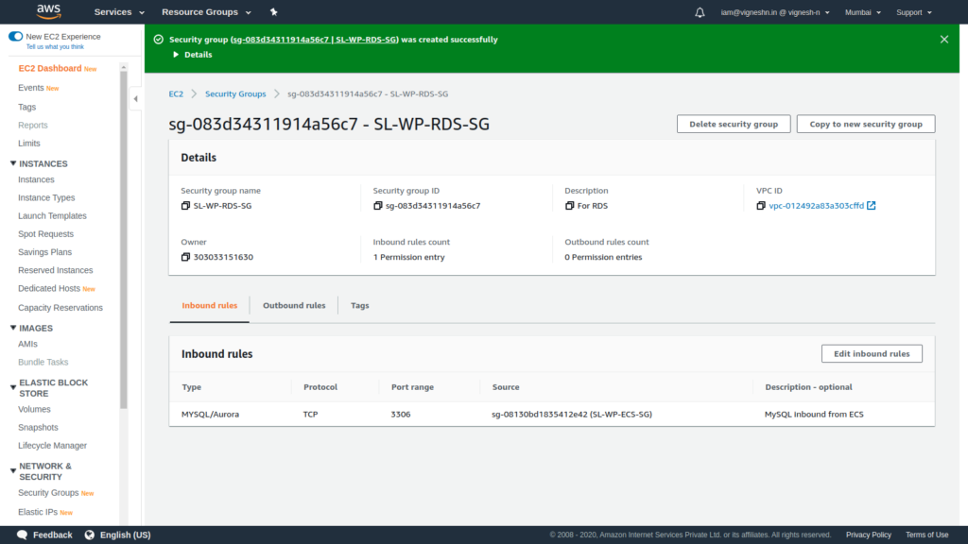Open Capacity Reservations in sidebar

[x=60, y=307]
